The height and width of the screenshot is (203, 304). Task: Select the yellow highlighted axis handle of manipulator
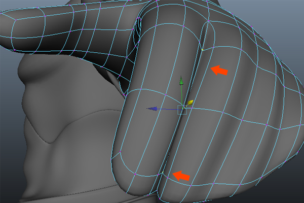[191, 103]
